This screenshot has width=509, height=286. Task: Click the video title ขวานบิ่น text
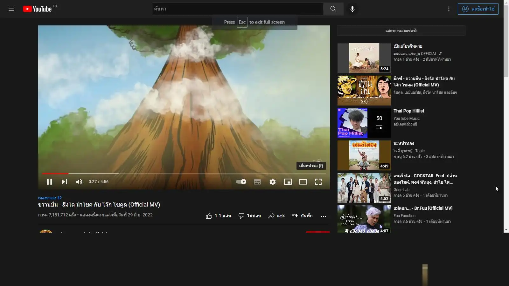(99, 205)
